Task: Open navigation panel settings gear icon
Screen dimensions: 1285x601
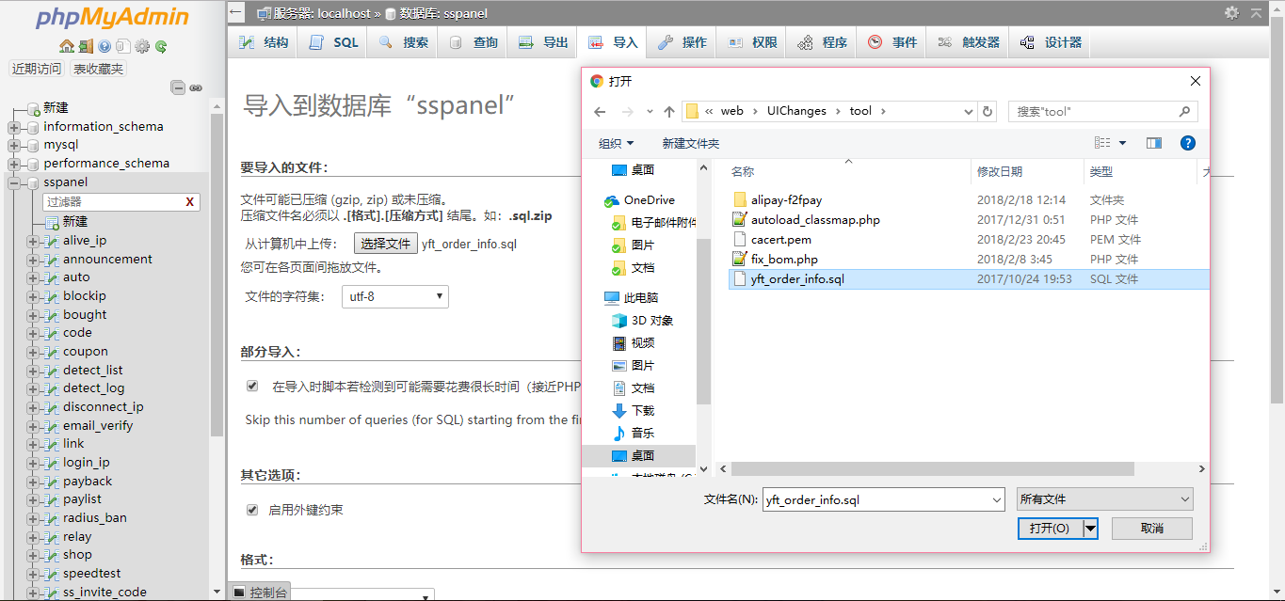Action: 142,46
